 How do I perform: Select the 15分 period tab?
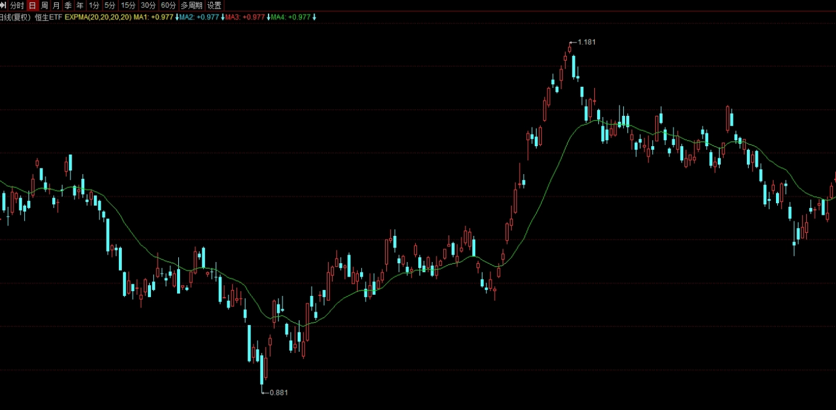(x=128, y=5)
